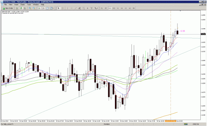Select the Equidistant Channel tool
This screenshot has height=126, width=207.
[x=79, y=8]
